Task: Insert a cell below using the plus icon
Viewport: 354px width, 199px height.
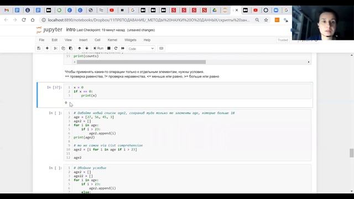Action: (47, 48)
